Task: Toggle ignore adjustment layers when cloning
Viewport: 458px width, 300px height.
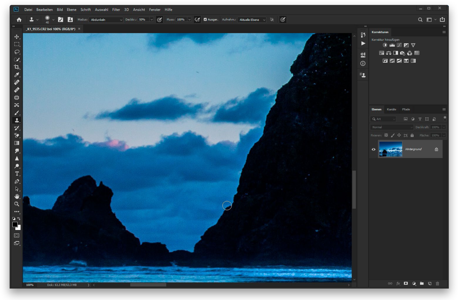Action: tap(272, 20)
